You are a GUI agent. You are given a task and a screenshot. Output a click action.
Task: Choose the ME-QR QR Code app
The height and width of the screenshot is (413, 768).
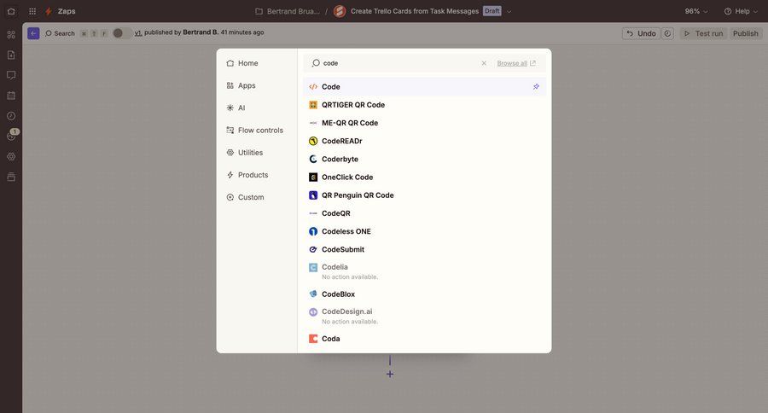coord(424,123)
